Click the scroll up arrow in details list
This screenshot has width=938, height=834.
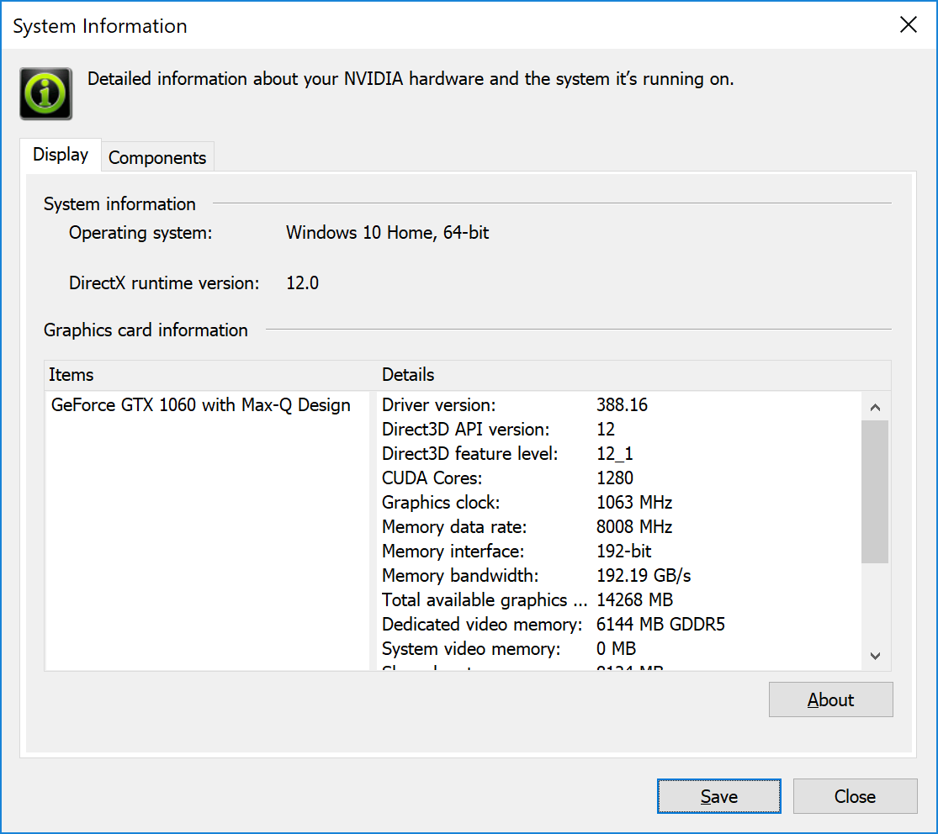tap(875, 407)
